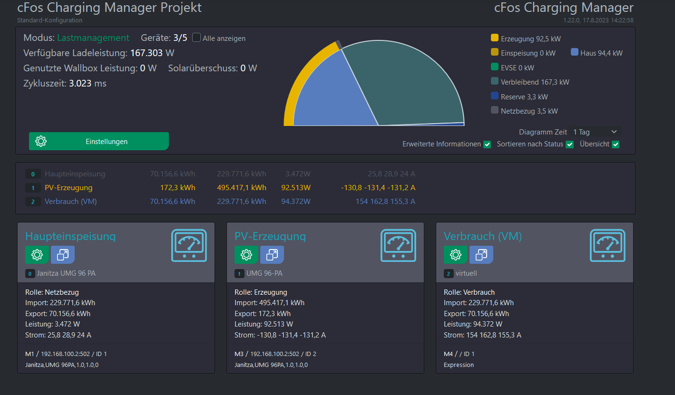Click the 3.472W value in Haupteinspeisung row
675x395 pixels.
[298, 174]
